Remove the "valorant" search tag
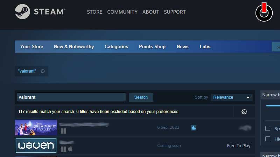Viewport: 280px width, 157px height. [x=43, y=71]
